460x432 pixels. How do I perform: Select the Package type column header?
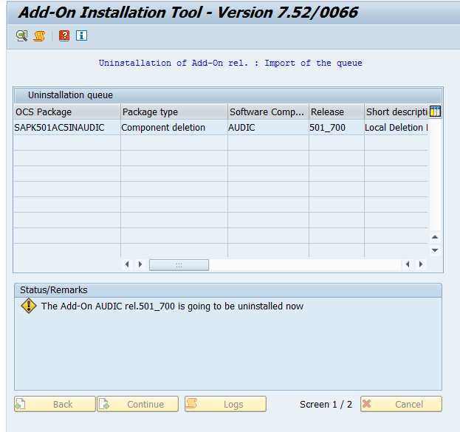[174, 112]
